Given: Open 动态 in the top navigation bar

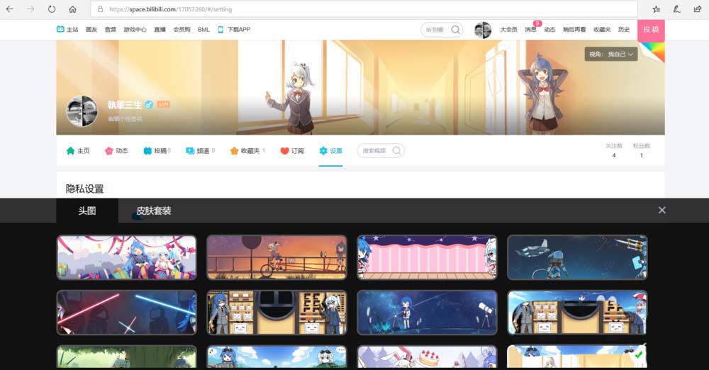Looking at the screenshot, I should (x=549, y=29).
